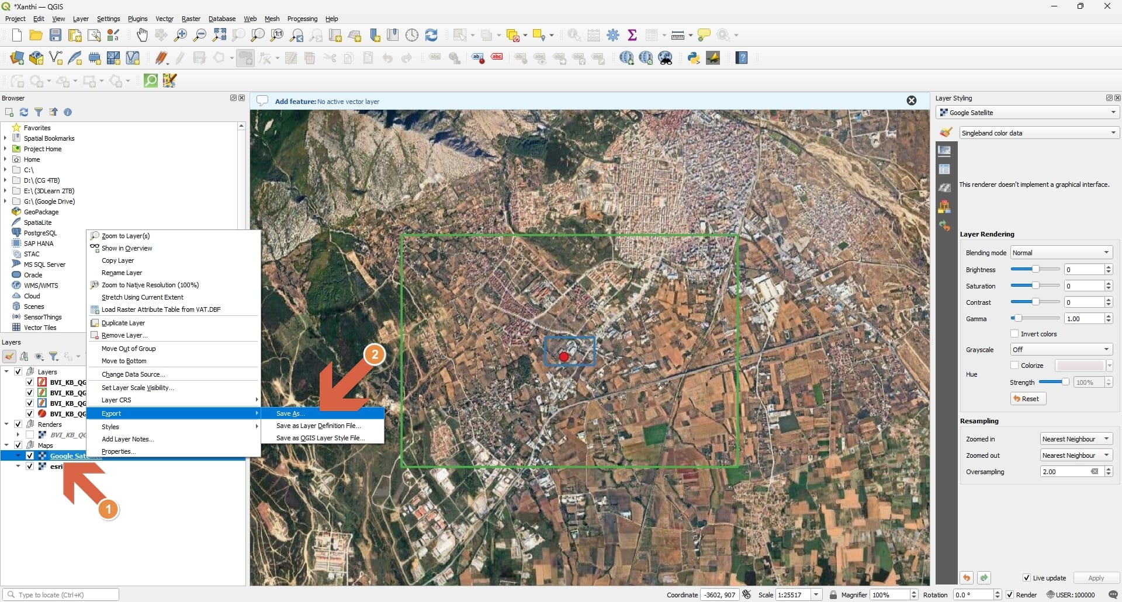This screenshot has height=602, width=1122.
Task: Click the Apply button in Layer Styling
Action: pos(1096,578)
